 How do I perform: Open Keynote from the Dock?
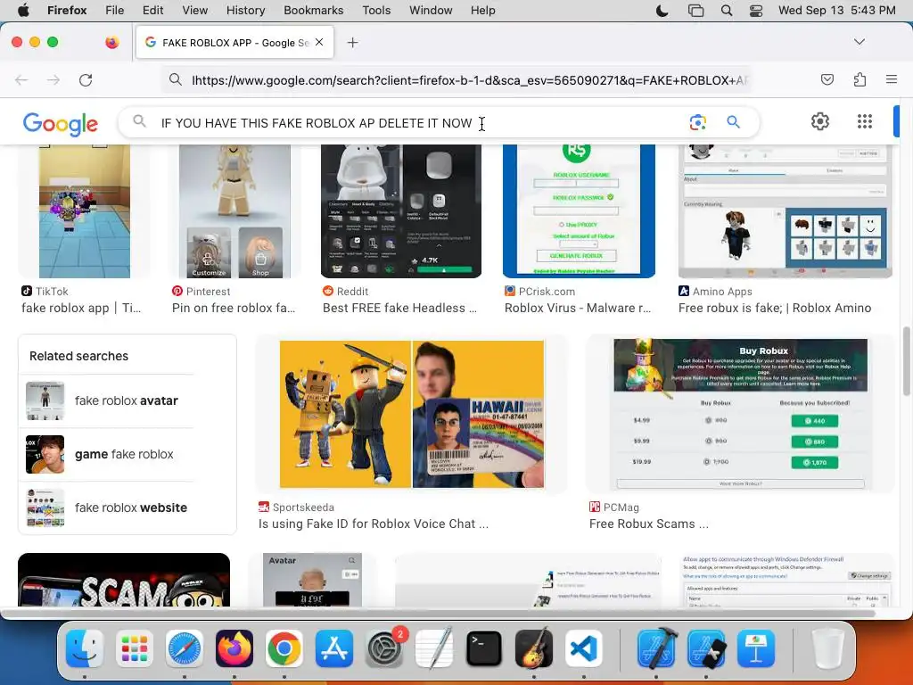756,648
